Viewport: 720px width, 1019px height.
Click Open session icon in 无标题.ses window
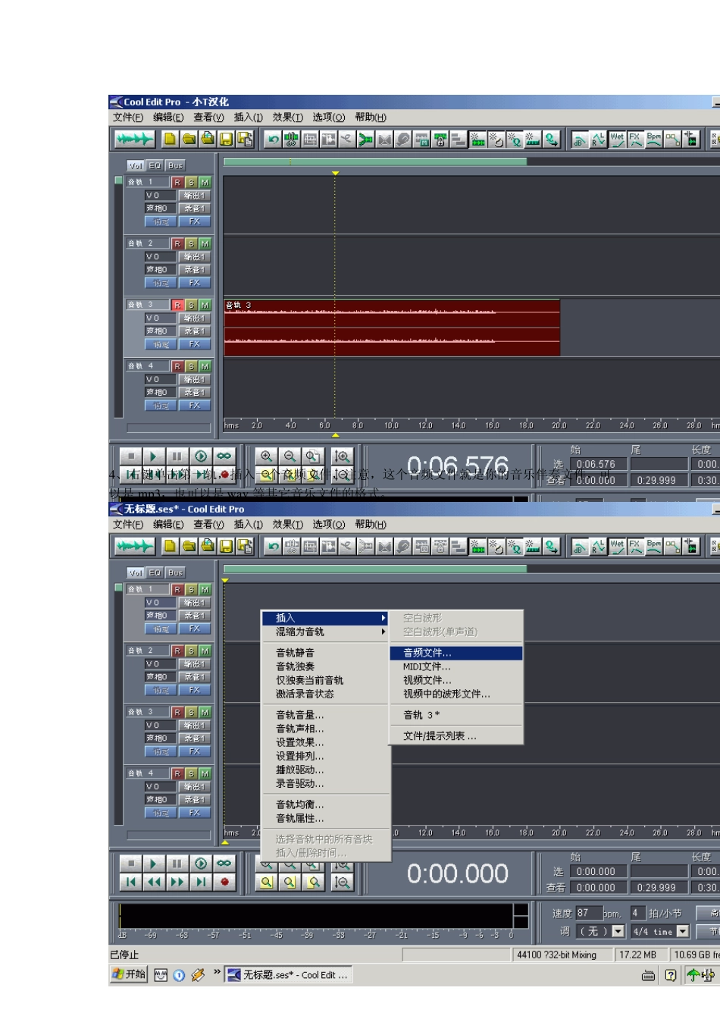point(189,546)
